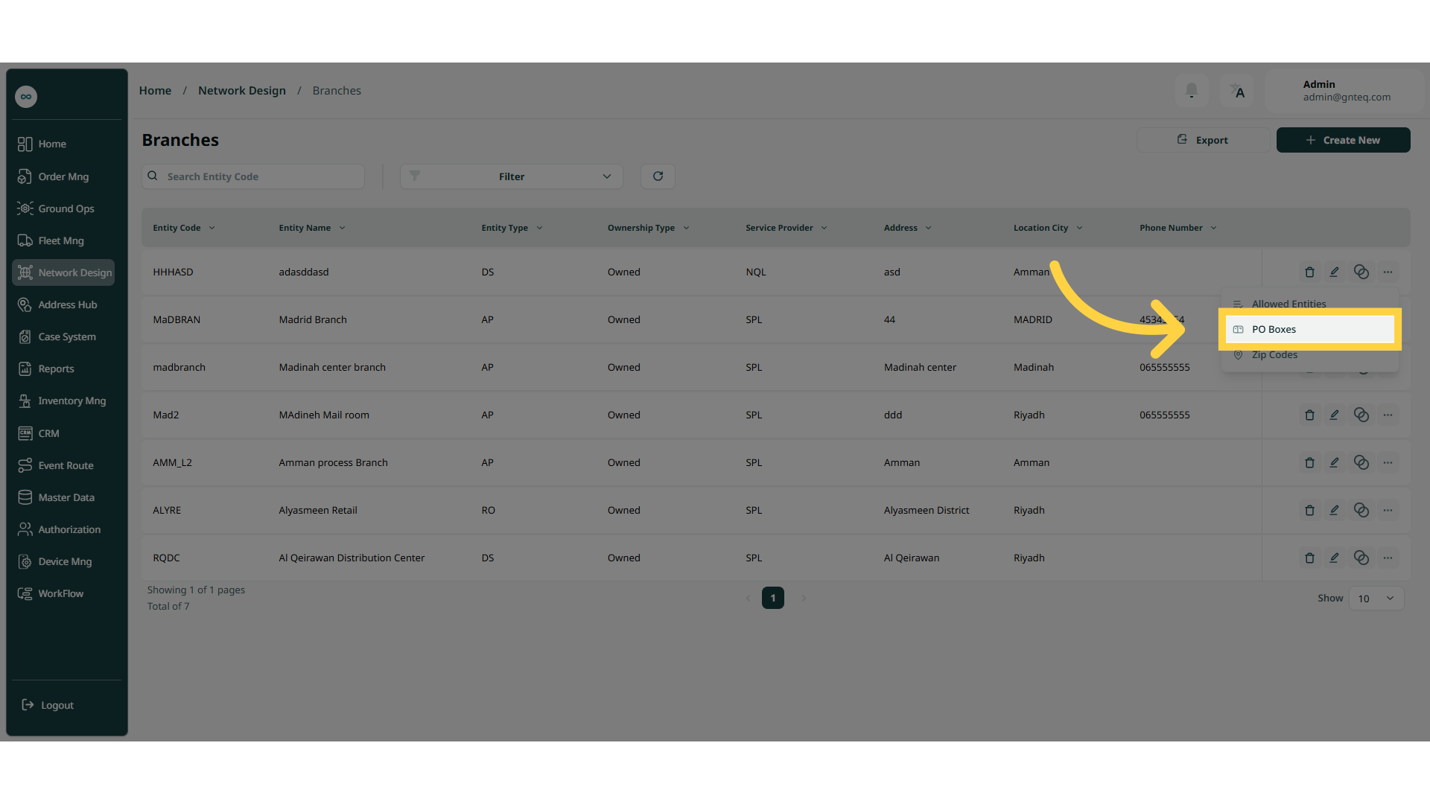Image resolution: width=1430 pixels, height=804 pixels.
Task: Delete the HHHASD branch row
Action: pyautogui.click(x=1309, y=272)
